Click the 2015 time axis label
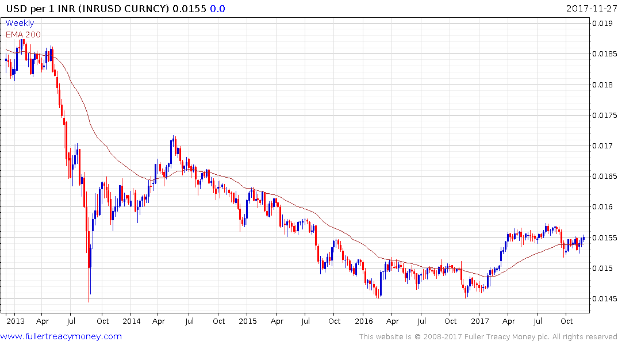The image size is (618, 345). (248, 321)
